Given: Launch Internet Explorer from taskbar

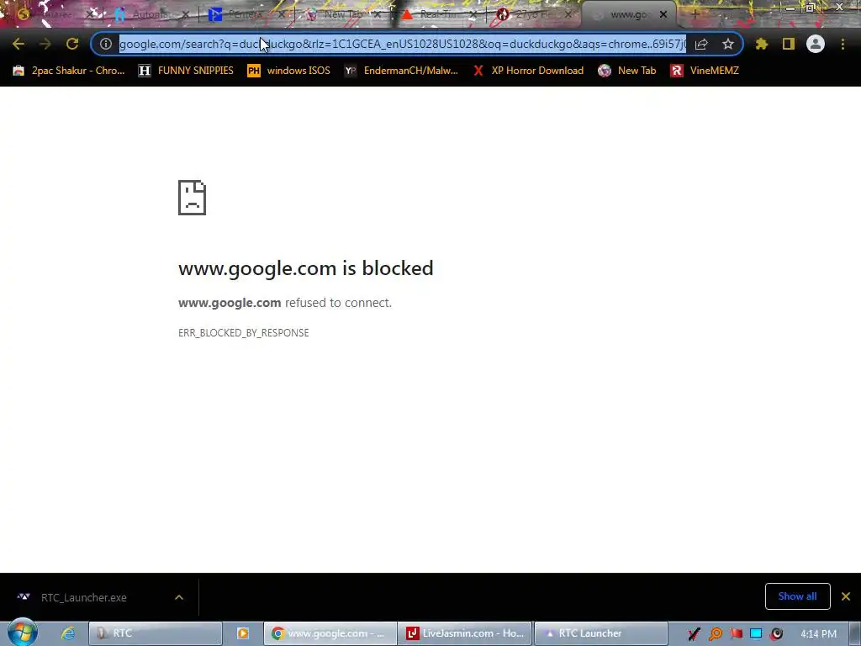Looking at the screenshot, I should pyautogui.click(x=67, y=633).
